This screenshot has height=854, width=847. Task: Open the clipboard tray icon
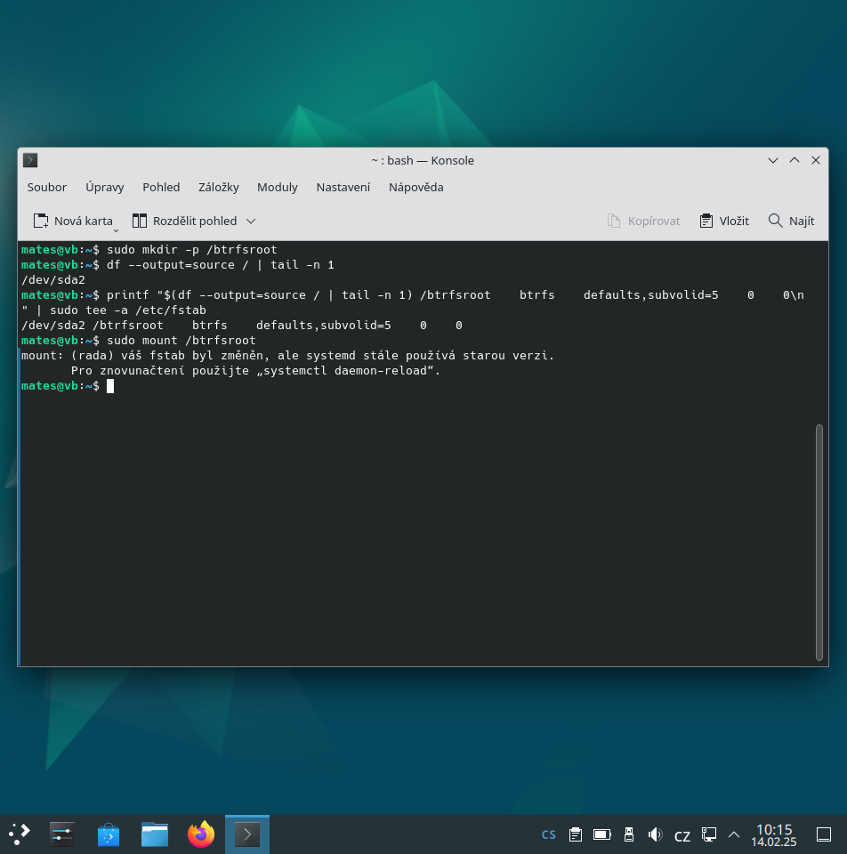coord(576,834)
